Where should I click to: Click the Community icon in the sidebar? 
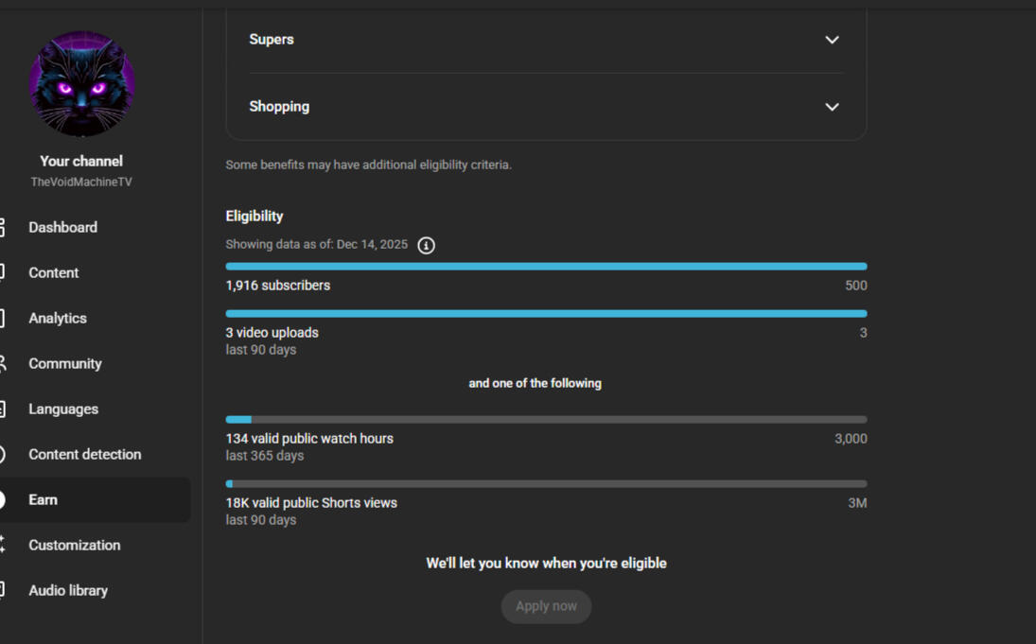coord(3,364)
